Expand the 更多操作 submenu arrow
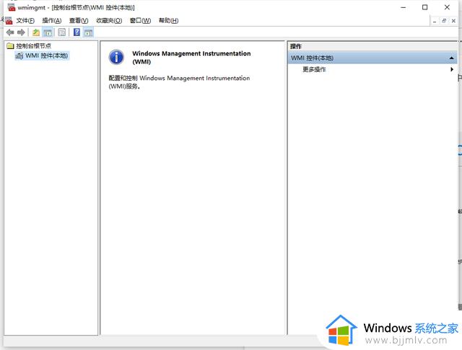 click(452, 69)
